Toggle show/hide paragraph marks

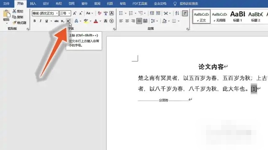point(185,13)
